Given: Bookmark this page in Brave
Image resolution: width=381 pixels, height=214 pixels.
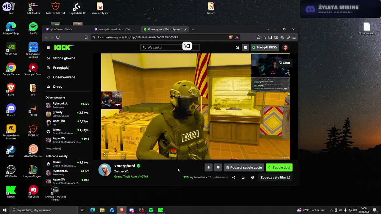Looking at the screenshot, I should [x=86, y=37].
